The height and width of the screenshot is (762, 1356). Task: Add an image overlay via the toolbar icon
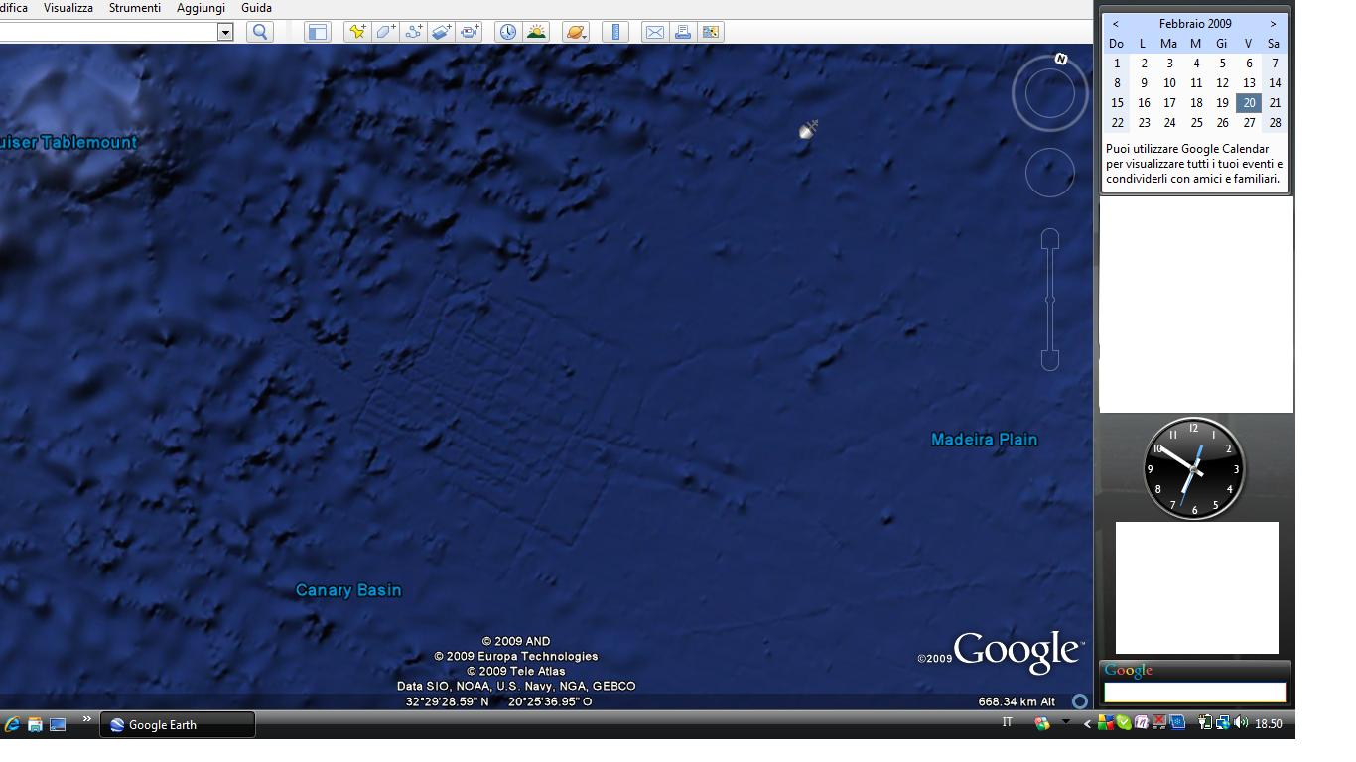pos(441,32)
